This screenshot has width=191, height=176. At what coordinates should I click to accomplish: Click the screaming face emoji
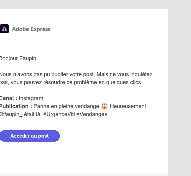pyautogui.click(x=104, y=106)
